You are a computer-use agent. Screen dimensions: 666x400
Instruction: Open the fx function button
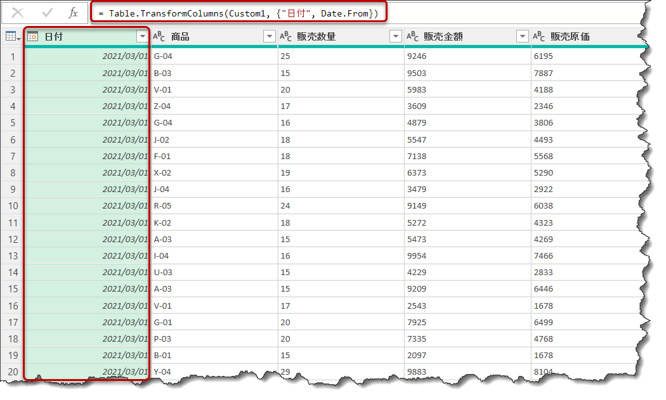73,13
